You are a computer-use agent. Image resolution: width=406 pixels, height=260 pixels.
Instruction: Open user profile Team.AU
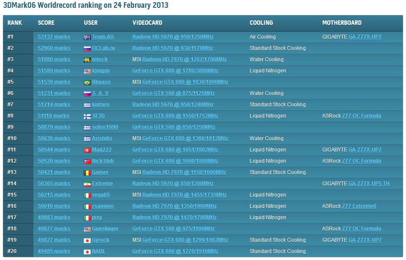tap(103, 37)
